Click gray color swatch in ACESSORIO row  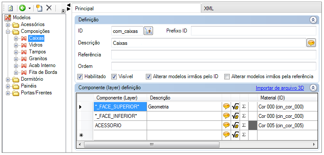(x=253, y=126)
